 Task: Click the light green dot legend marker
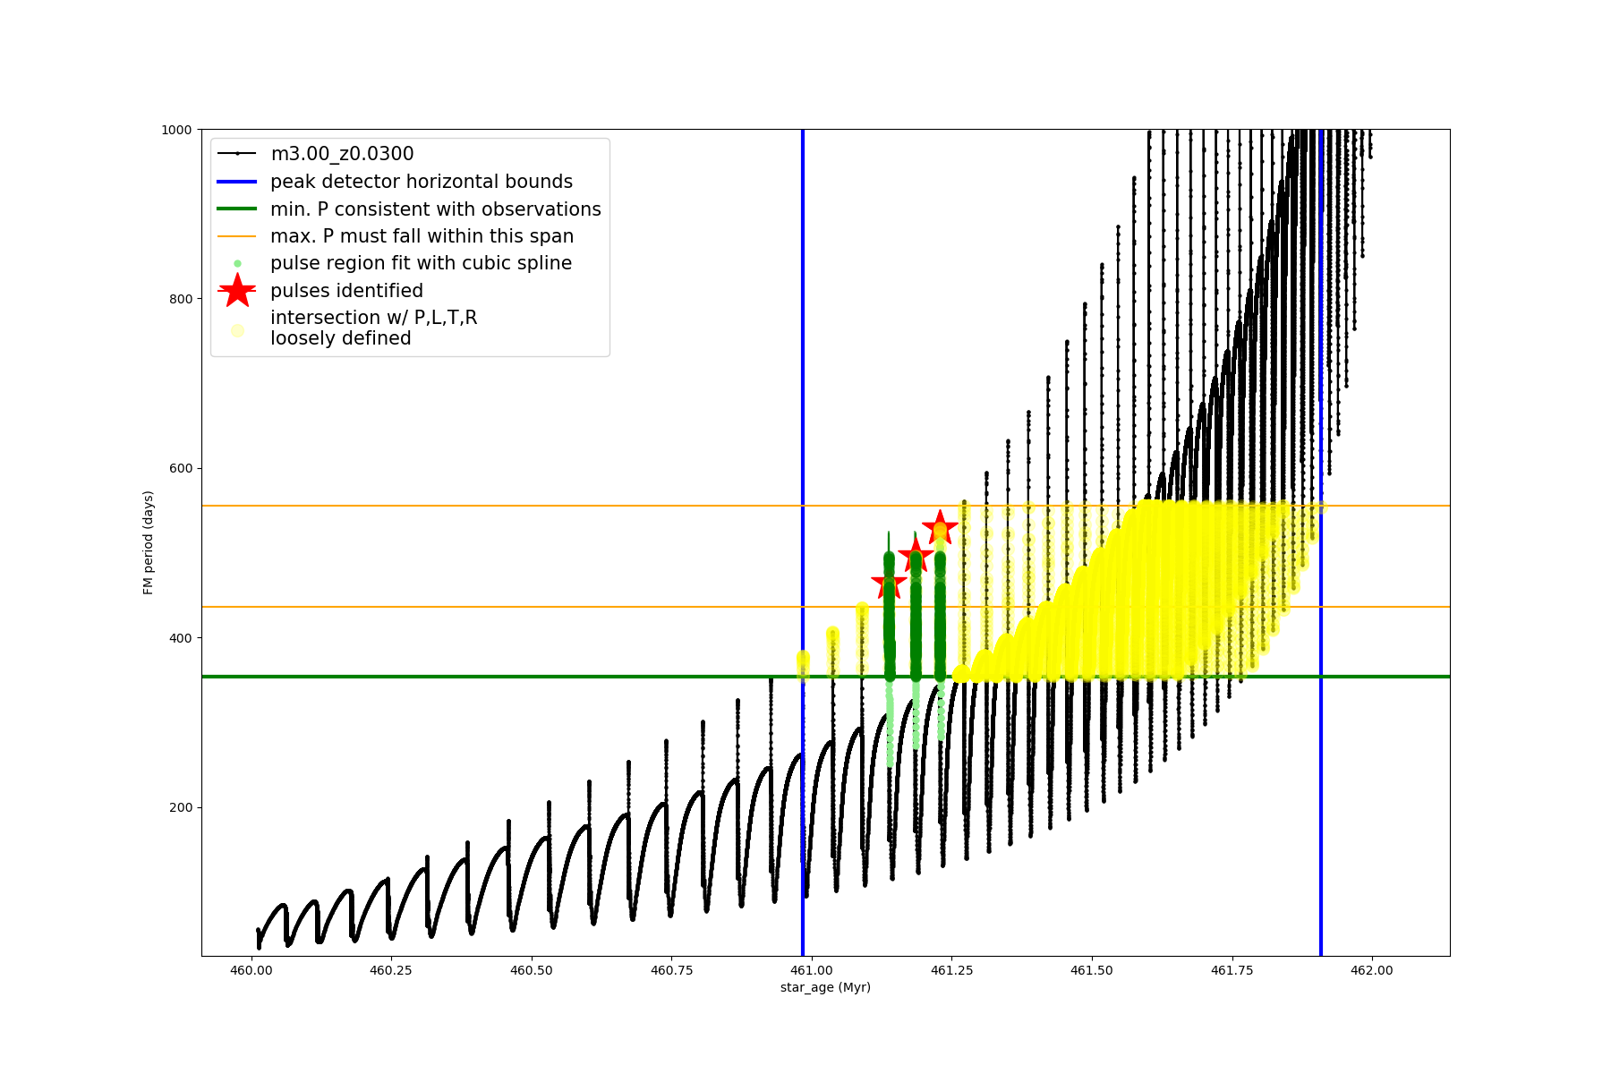tap(237, 263)
